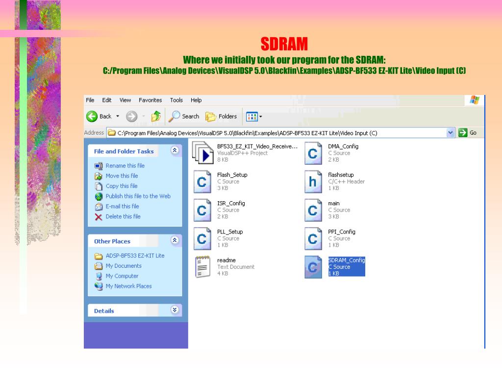Click the PLL_Setup file name
Viewport: 502px width, 376px height.
[x=230, y=232]
